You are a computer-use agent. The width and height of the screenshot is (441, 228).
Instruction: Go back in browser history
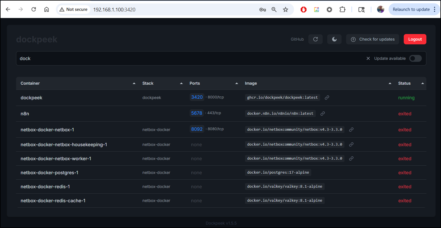8,9
